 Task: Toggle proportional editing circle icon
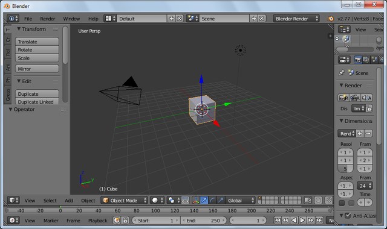[318, 200]
